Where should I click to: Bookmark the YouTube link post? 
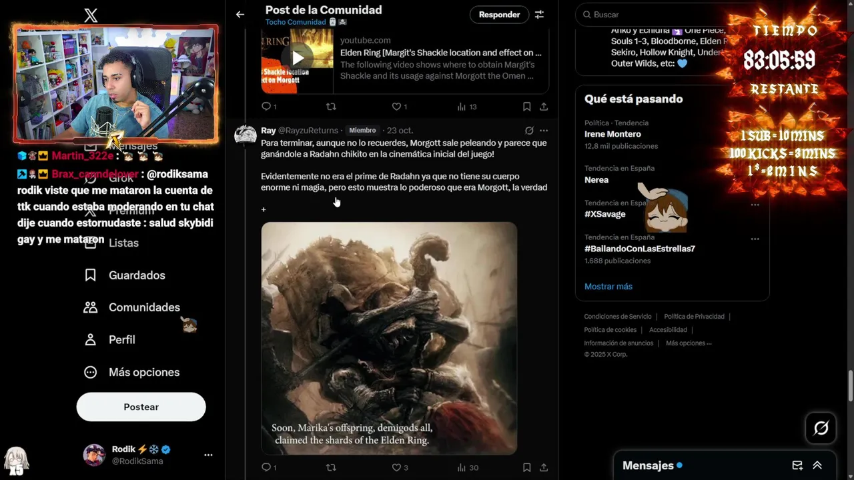click(x=526, y=107)
